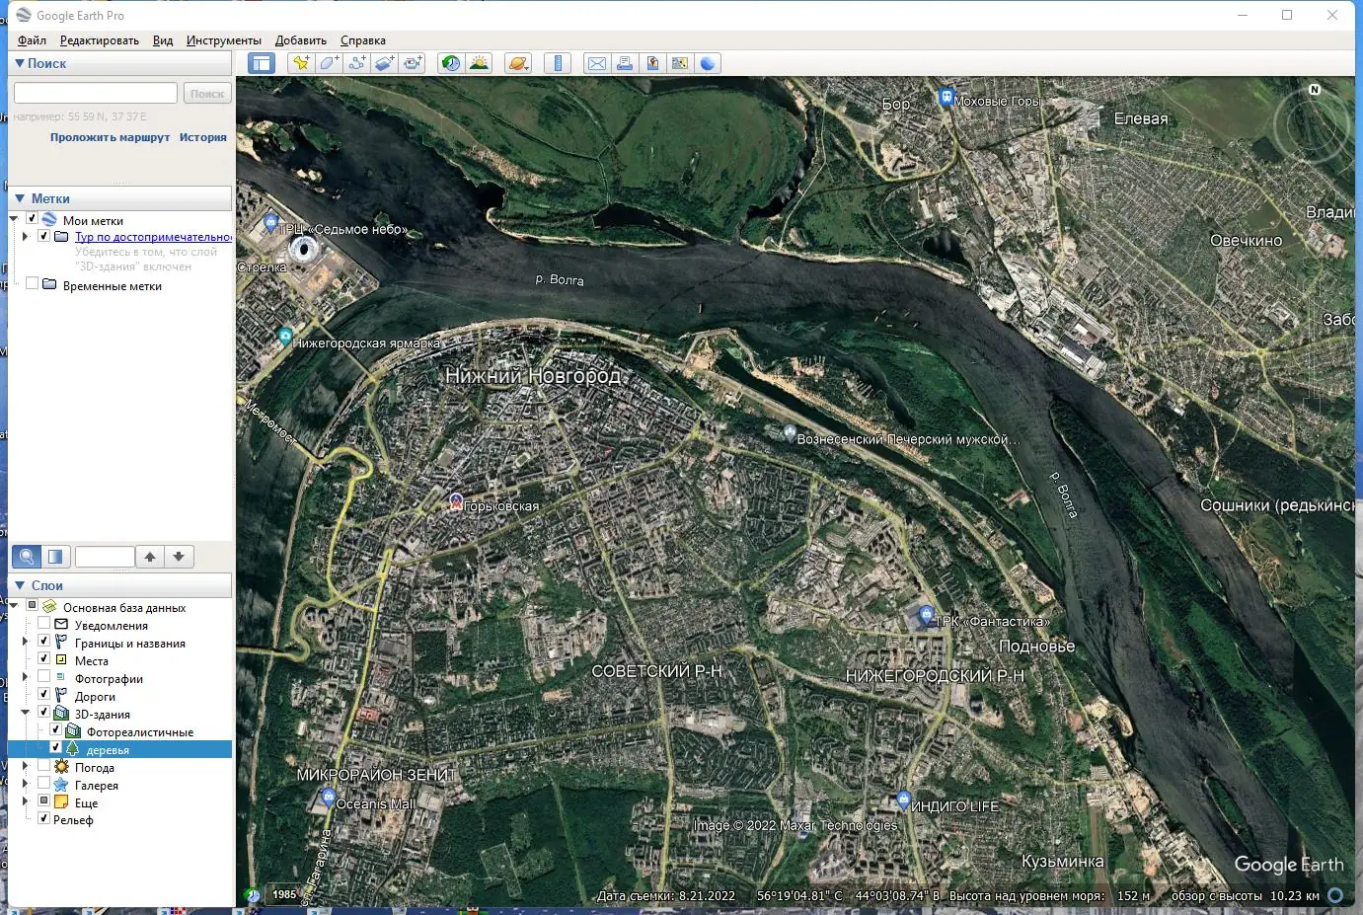Viewport: 1363px width, 915px height.
Task: Print the current view
Action: coord(625,63)
